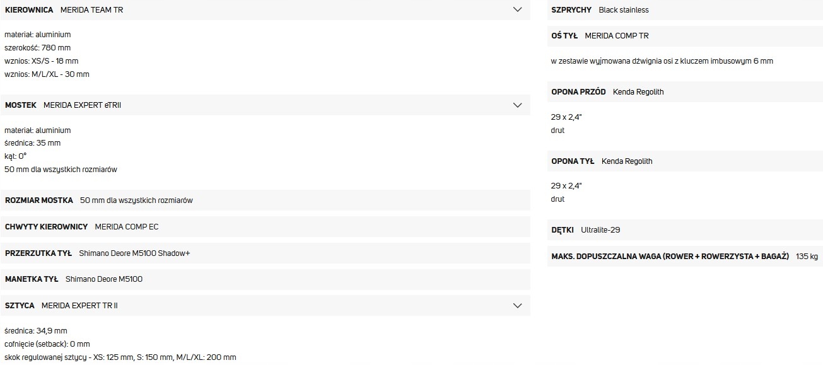Select the ROZMIAR MOSTKA row
Viewport: 823px width, 365px height.
point(265,200)
